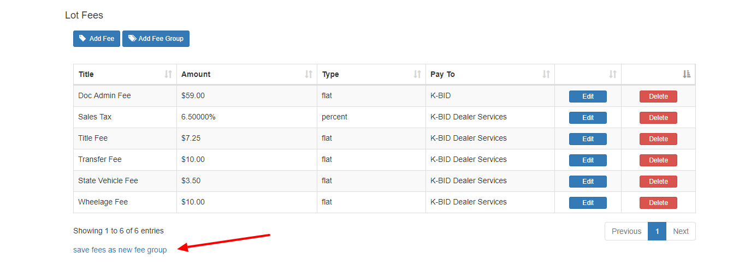Click sort arrows in Edit column header
The image size is (745, 277).
[x=613, y=74]
